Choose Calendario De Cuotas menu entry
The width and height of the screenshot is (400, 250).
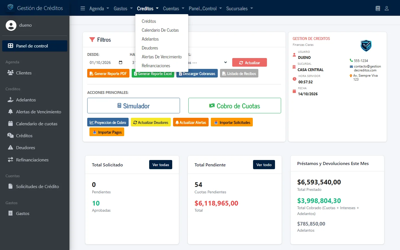click(162, 30)
